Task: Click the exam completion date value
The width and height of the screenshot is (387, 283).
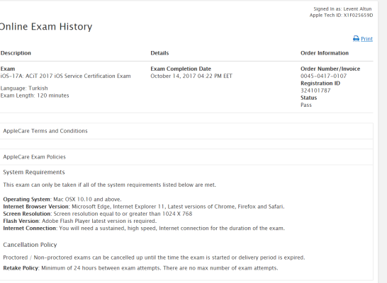Action: [x=191, y=76]
